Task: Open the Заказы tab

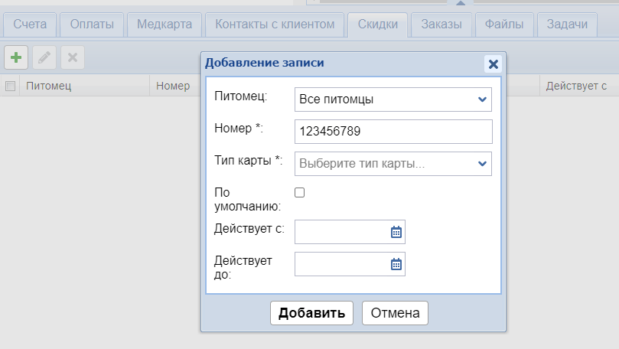Action: (x=441, y=24)
